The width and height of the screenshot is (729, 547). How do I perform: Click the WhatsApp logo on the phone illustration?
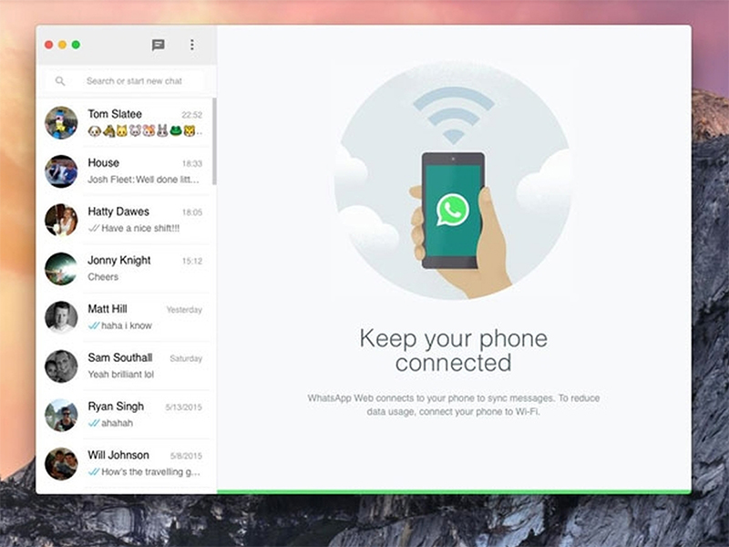(452, 211)
